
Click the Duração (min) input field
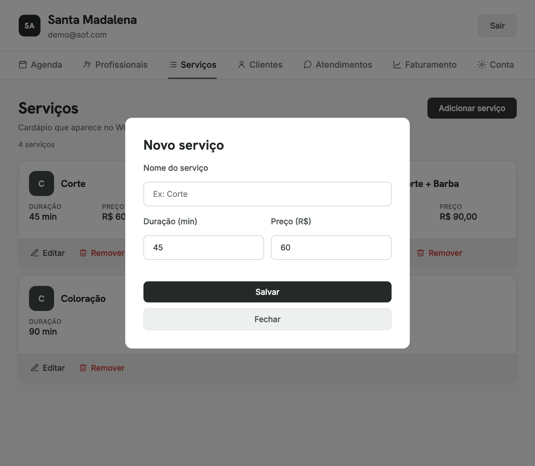pyautogui.click(x=204, y=248)
